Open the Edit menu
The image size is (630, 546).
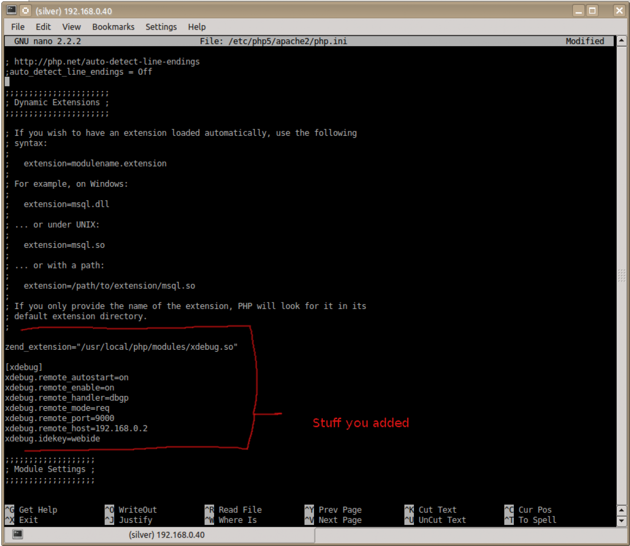(x=43, y=27)
